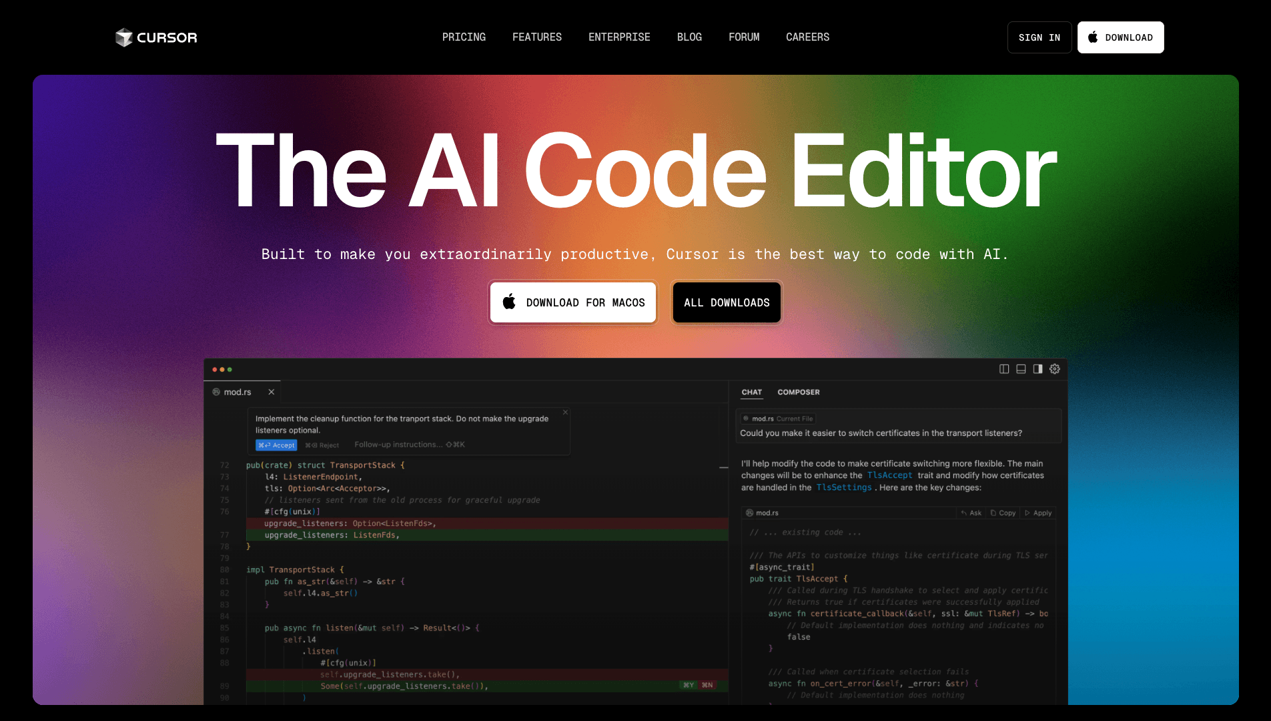Image resolution: width=1271 pixels, height=721 pixels.
Task: Copy the suggested code block
Action: (x=1003, y=513)
